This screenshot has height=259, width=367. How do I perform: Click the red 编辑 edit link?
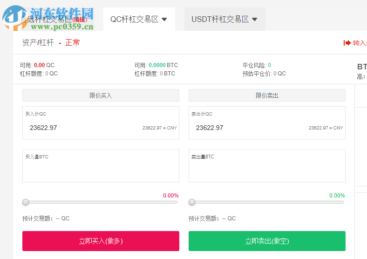point(79,20)
